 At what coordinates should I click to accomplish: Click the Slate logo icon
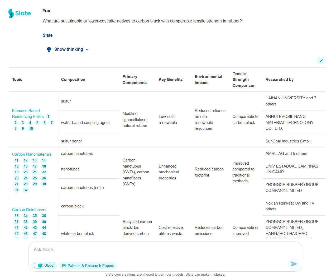point(11,13)
